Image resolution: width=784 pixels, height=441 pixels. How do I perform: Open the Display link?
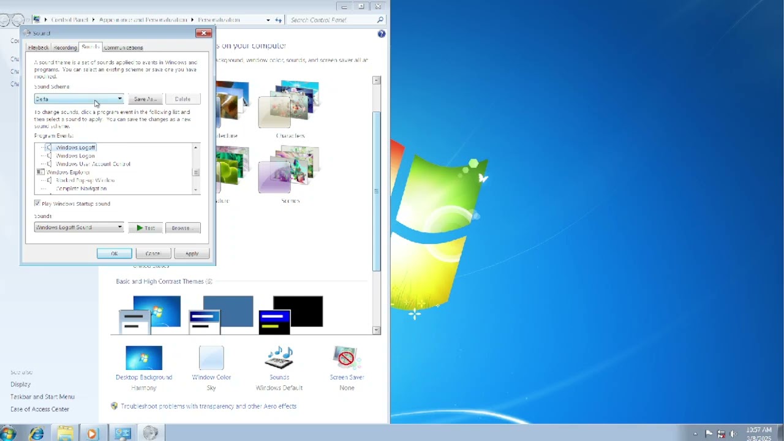(20, 384)
